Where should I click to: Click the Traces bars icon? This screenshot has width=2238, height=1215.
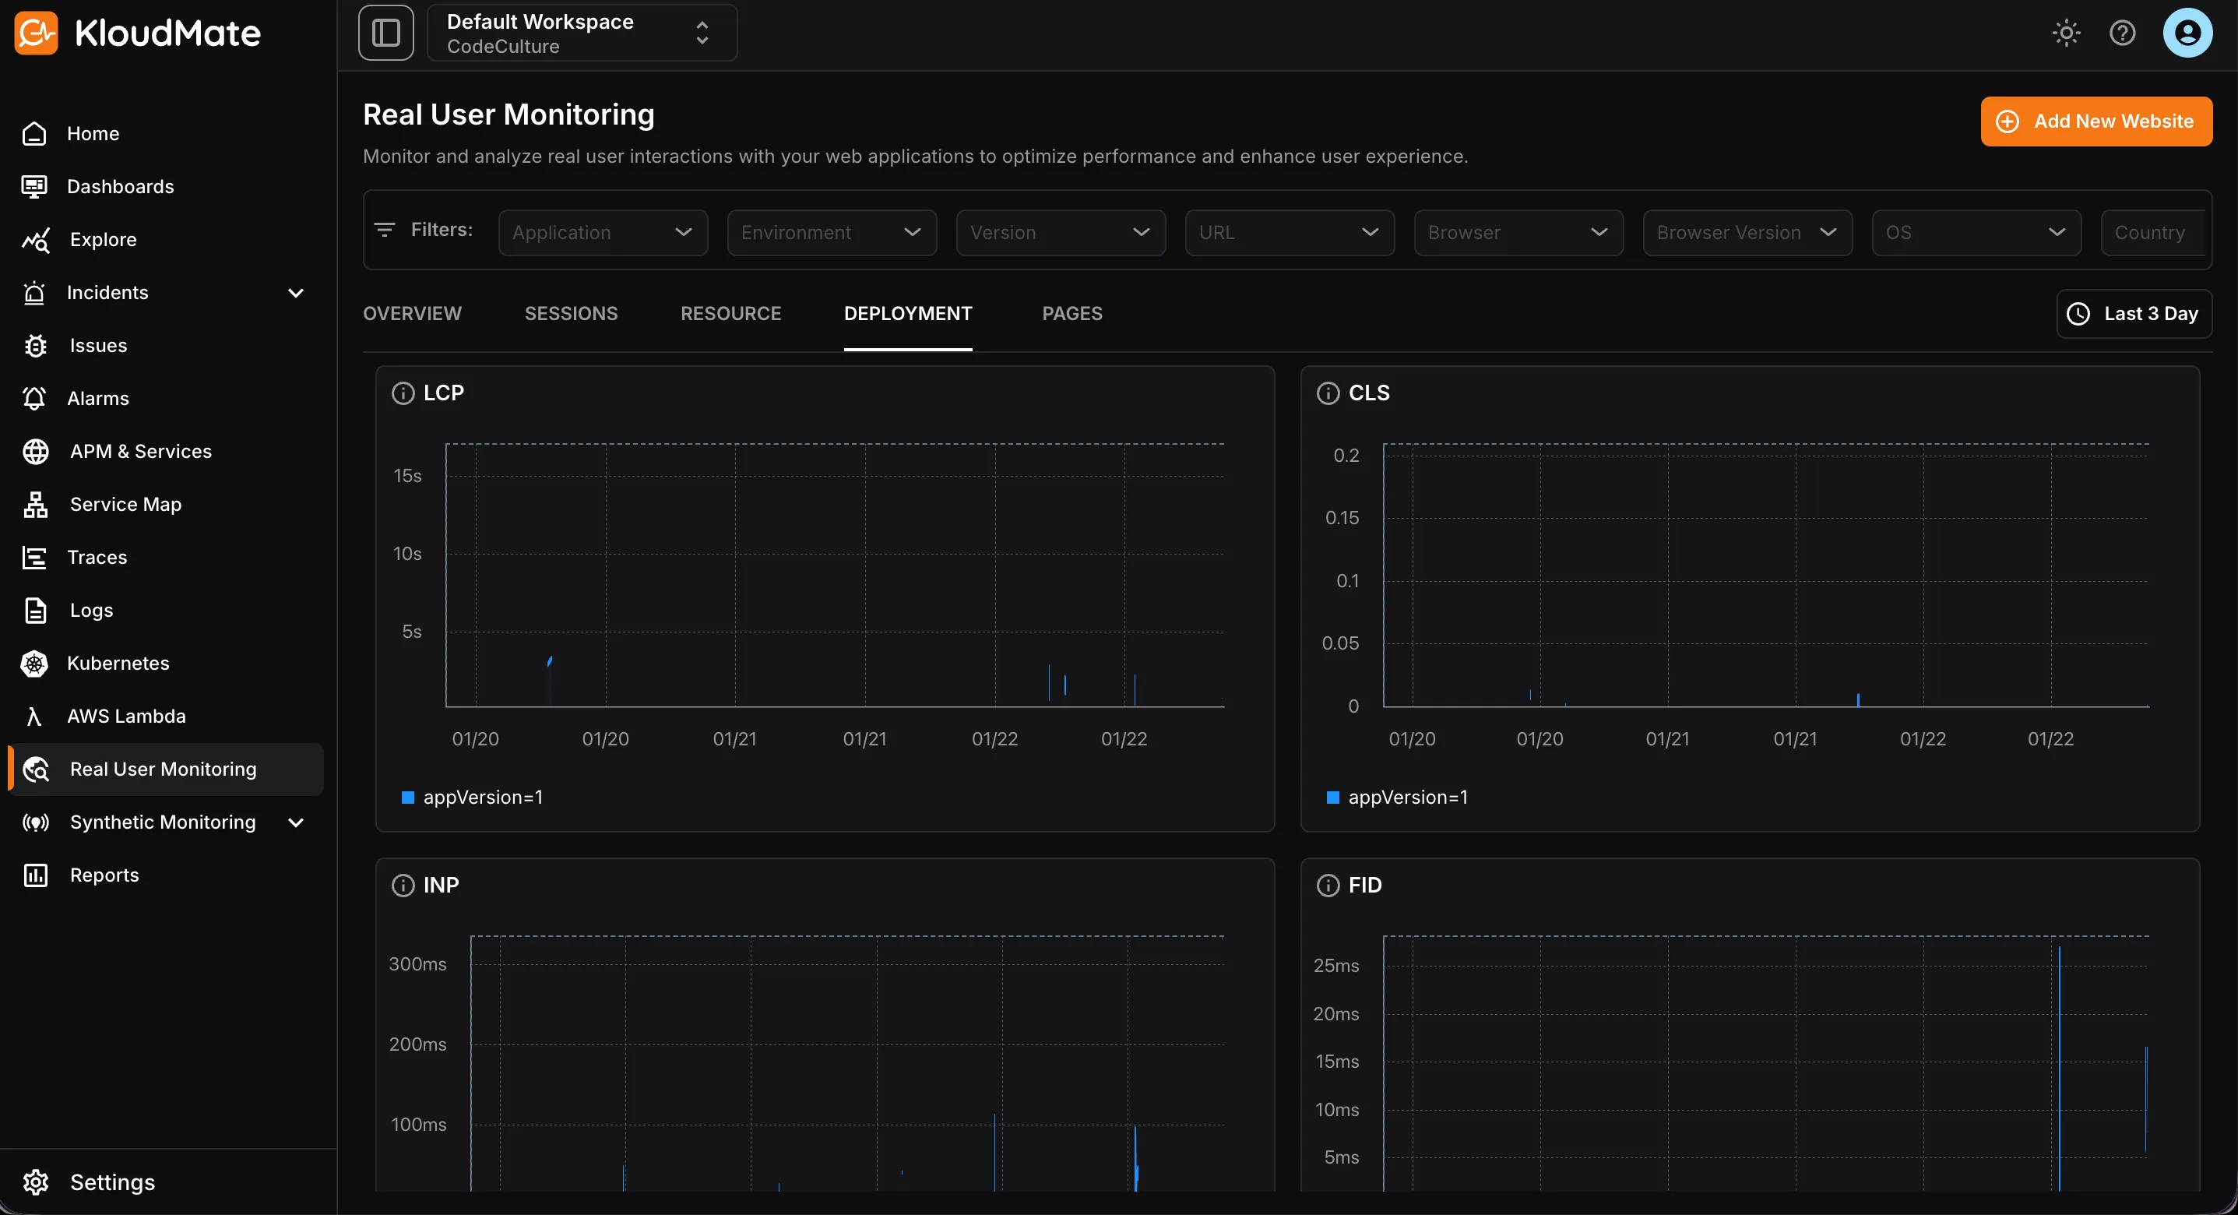(35, 557)
